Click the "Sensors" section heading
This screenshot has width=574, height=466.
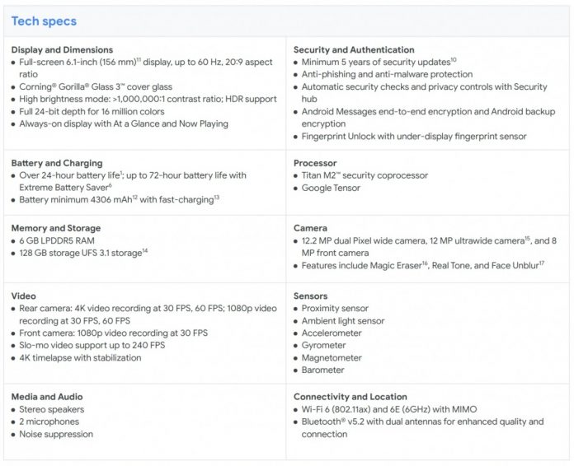tap(311, 296)
